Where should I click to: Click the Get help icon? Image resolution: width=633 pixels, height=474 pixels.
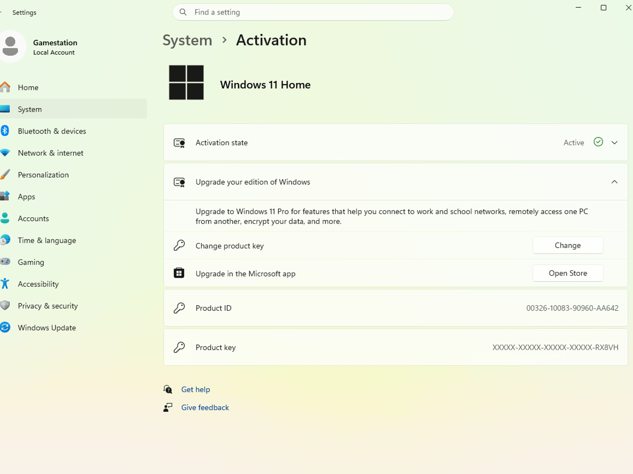click(x=168, y=389)
